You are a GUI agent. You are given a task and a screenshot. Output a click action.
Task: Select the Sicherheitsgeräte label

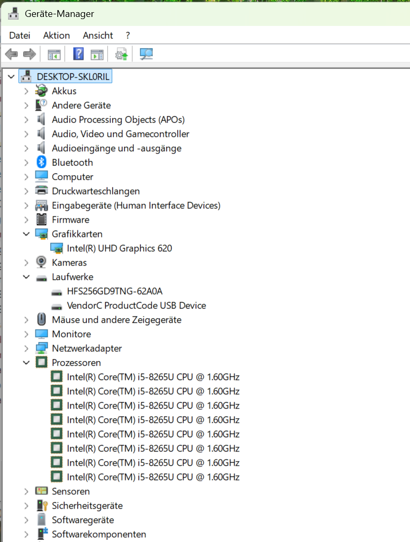pyautogui.click(x=87, y=505)
